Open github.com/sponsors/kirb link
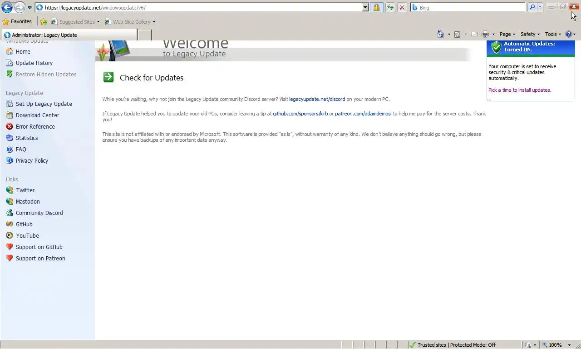 (300, 114)
